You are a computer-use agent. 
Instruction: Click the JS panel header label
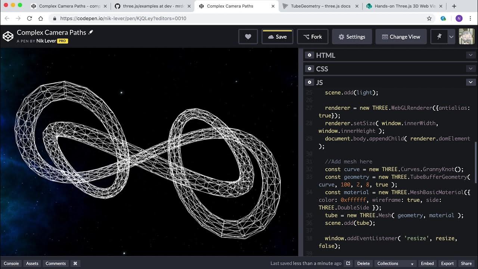tap(320, 82)
